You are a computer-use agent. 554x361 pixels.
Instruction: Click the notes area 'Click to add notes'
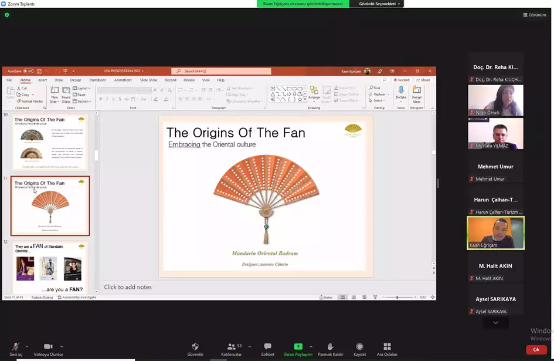pyautogui.click(x=128, y=287)
